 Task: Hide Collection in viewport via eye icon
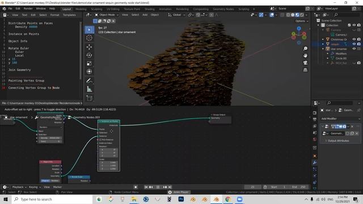pos(354,25)
